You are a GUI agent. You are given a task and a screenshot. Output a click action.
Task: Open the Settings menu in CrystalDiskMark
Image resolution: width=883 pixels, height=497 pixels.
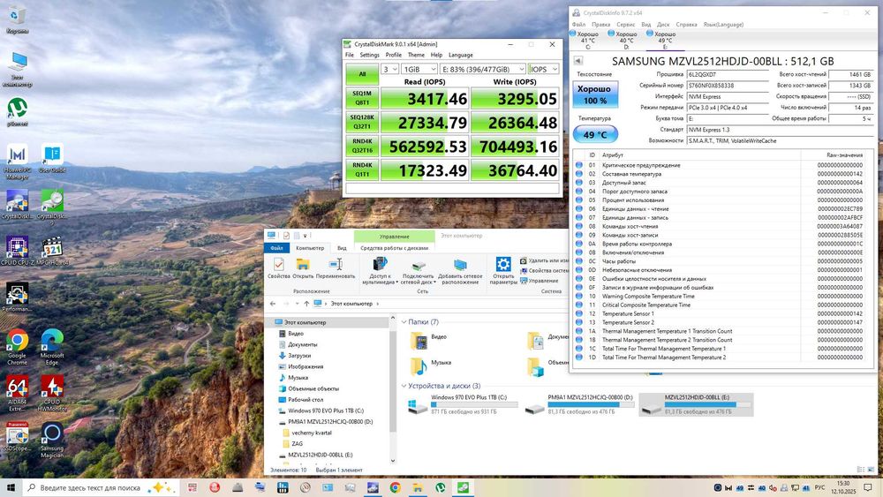(369, 55)
